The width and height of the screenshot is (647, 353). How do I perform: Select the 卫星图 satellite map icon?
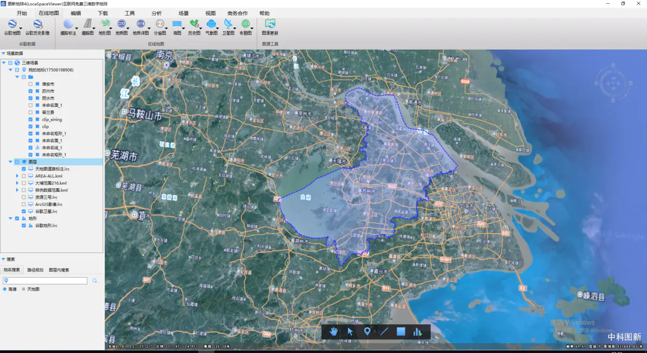point(229,24)
